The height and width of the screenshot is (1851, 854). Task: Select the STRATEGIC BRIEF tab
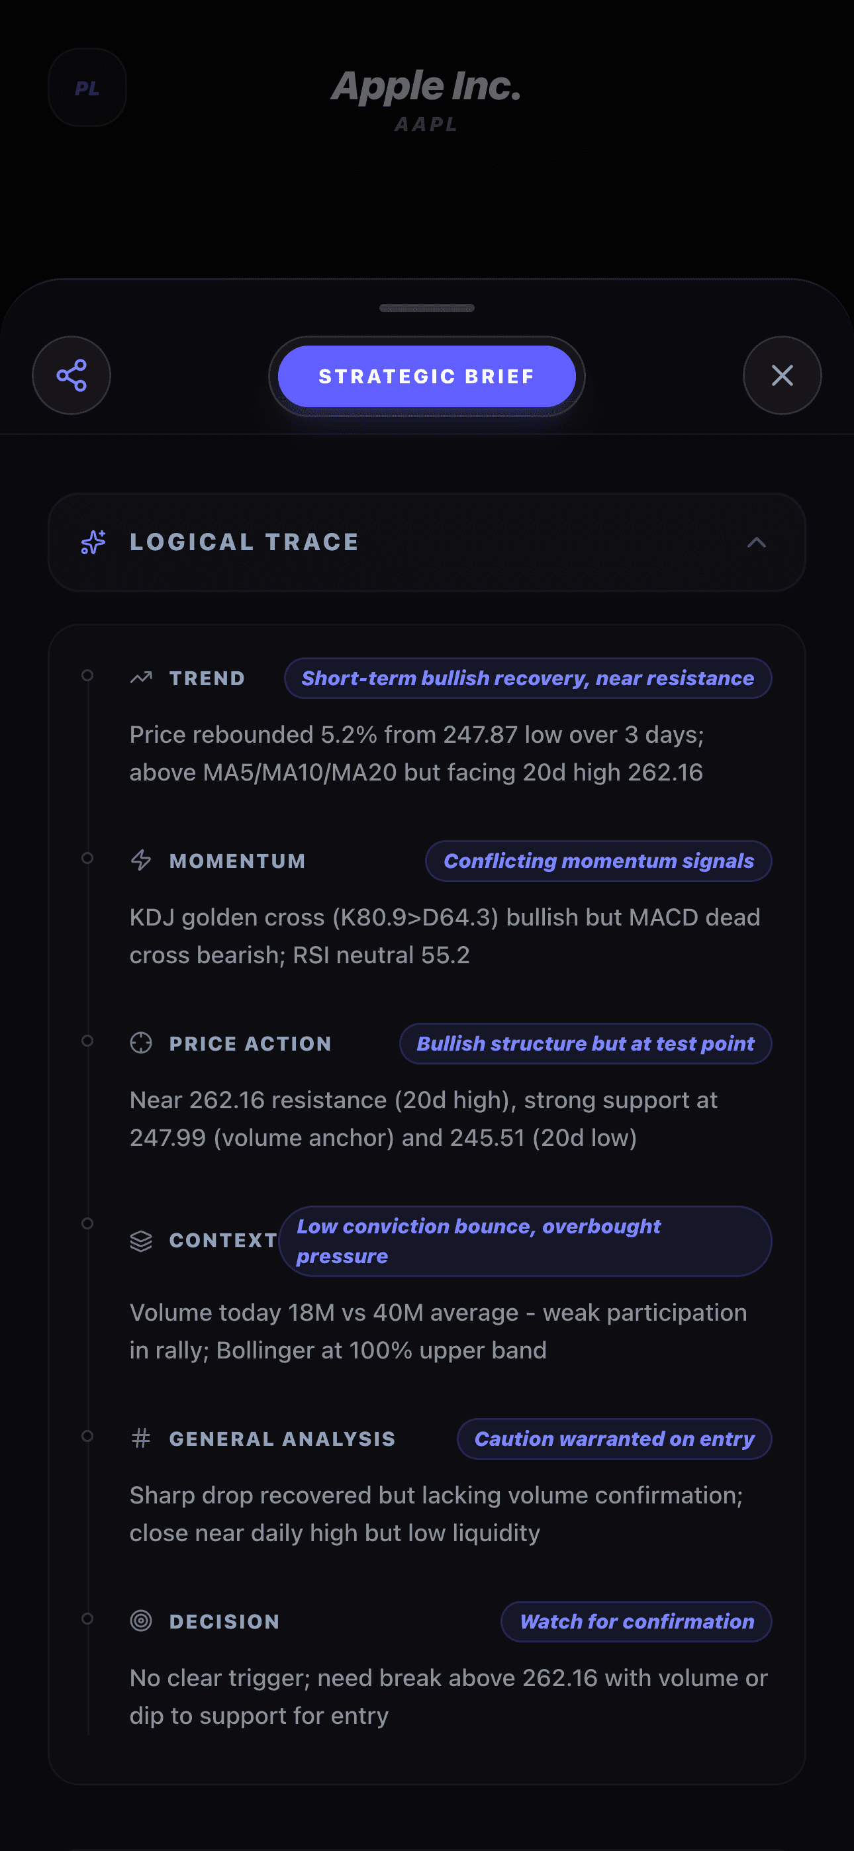point(426,375)
